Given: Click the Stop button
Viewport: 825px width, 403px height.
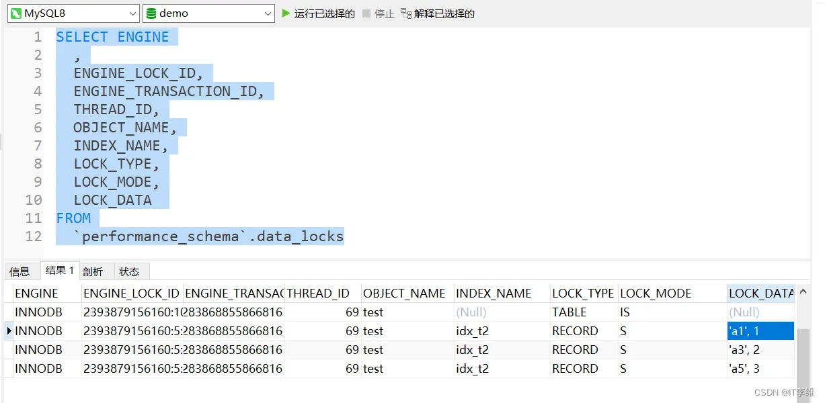Looking at the screenshot, I should click(x=379, y=13).
